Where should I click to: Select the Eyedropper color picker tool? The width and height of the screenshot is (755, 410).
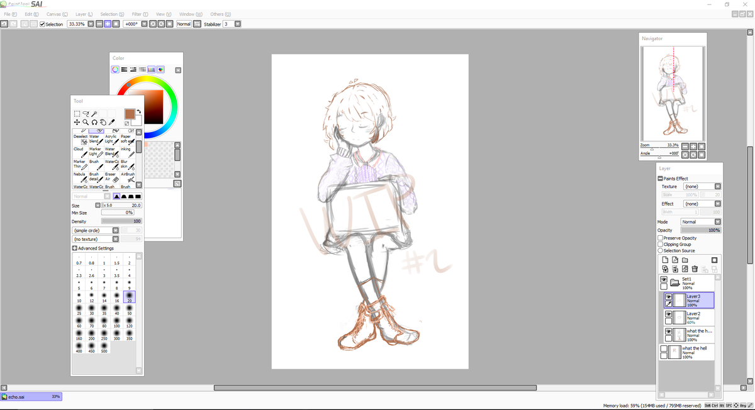pyautogui.click(x=112, y=122)
